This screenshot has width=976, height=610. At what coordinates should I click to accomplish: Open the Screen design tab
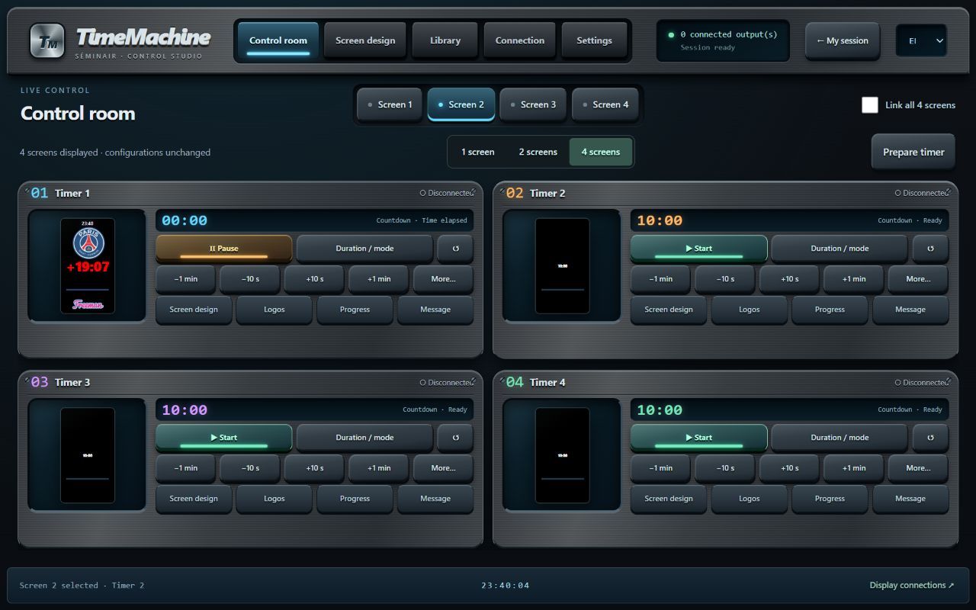(365, 40)
